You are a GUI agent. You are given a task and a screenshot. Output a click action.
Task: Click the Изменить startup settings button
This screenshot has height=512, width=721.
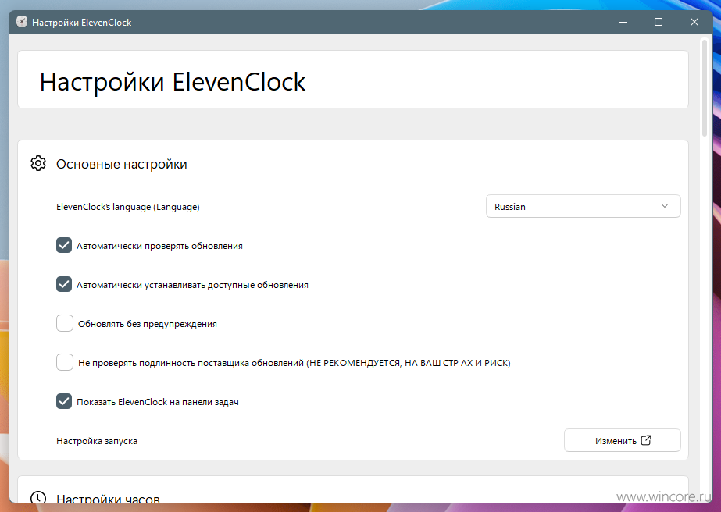[622, 440]
